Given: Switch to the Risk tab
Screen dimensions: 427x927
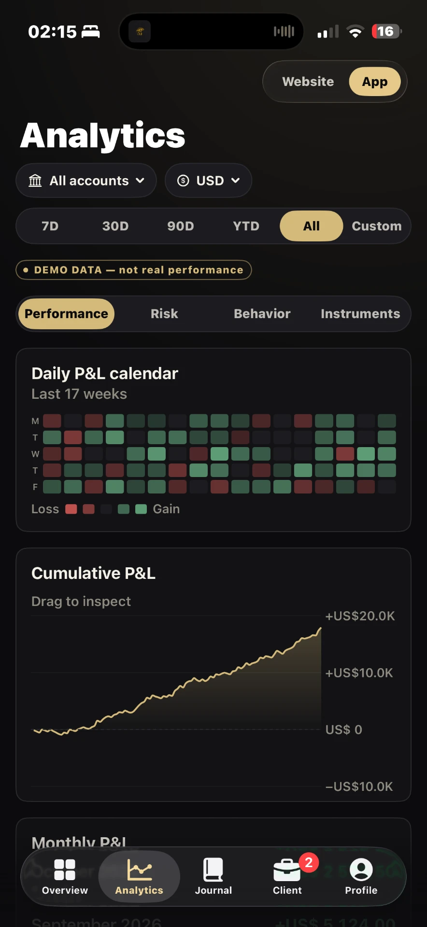Looking at the screenshot, I should (x=164, y=314).
